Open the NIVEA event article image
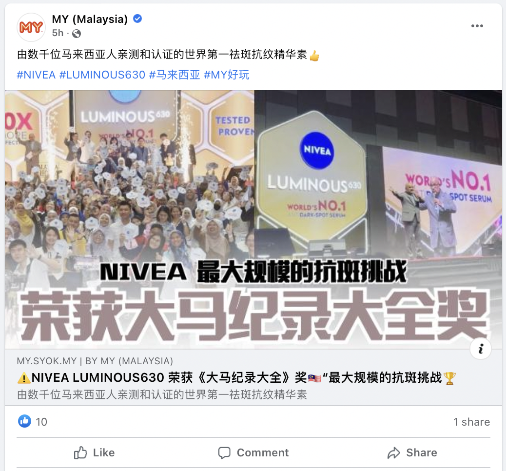The height and width of the screenshot is (471, 506). point(253,219)
